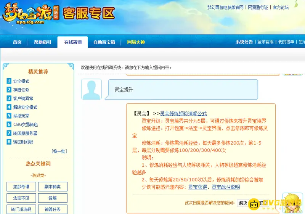Open 网易通行证 link
Viewport: 305px width, 214px height.
point(258,7)
